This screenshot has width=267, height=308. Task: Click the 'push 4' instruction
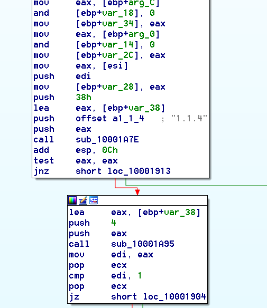click(x=93, y=223)
